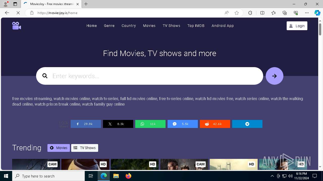Open Android App navigation link

pyautogui.click(x=223, y=26)
